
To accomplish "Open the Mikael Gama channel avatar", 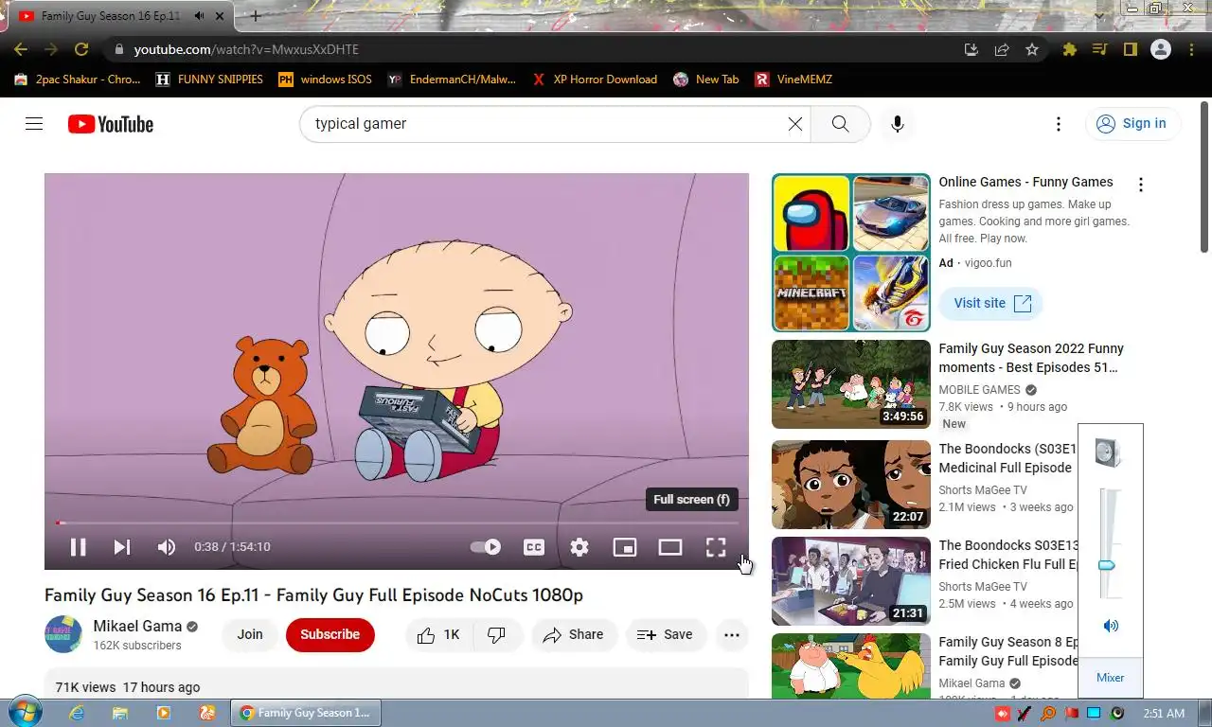I will click(x=63, y=634).
